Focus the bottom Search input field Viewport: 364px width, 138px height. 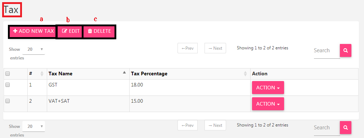point(327,128)
